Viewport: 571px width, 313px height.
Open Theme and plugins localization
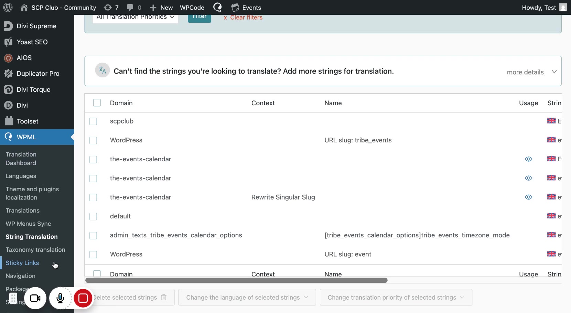pos(32,193)
